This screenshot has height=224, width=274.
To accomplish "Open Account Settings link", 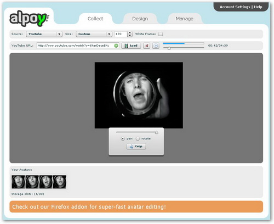I will coord(235,7).
